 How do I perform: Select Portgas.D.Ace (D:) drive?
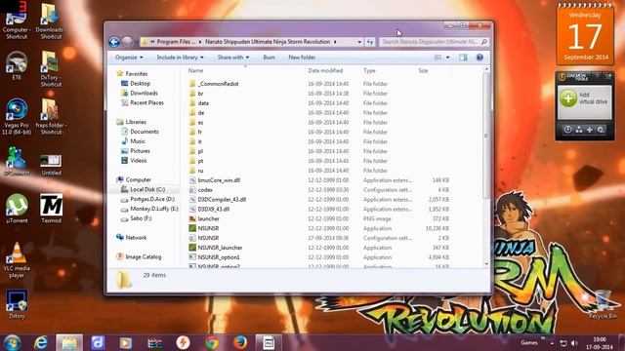[152, 199]
